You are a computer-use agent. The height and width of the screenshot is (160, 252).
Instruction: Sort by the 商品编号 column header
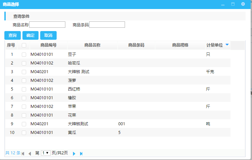tap(49, 45)
